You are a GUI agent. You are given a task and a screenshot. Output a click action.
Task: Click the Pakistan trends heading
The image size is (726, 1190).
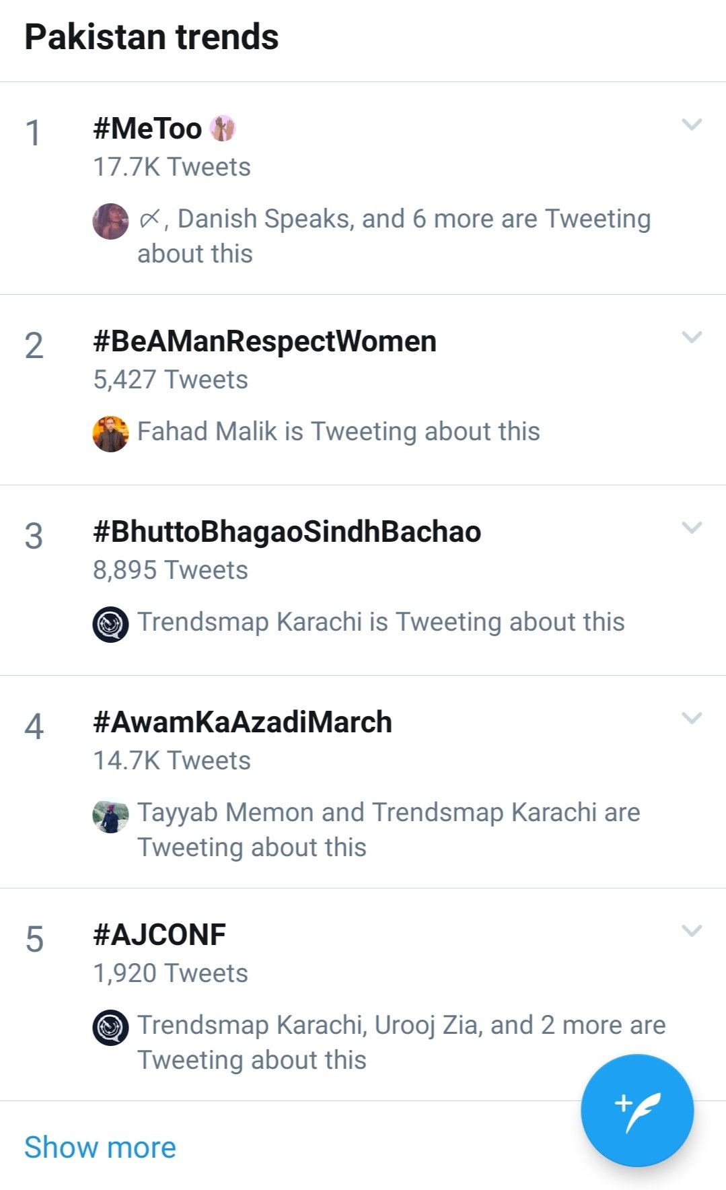click(x=151, y=37)
